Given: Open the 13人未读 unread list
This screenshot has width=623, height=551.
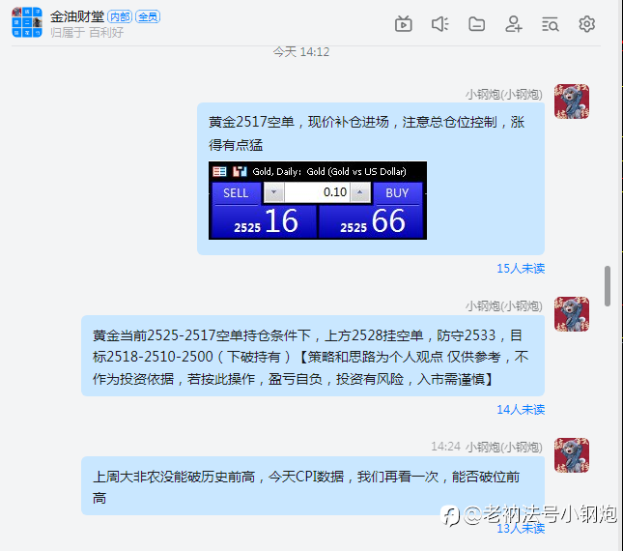Looking at the screenshot, I should 521,529.
